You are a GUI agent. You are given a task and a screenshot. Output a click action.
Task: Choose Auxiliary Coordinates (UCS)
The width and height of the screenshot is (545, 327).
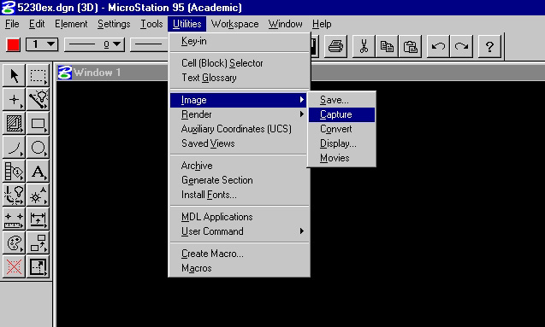pyautogui.click(x=239, y=129)
